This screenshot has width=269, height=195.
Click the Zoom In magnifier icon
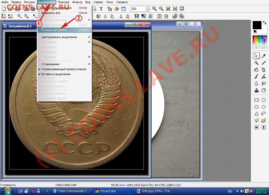pos(154,9)
